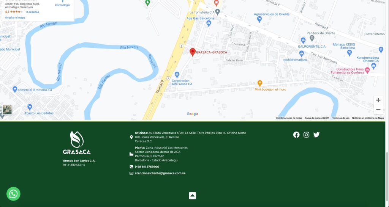
Task: Open 'Términos de uso' map link
Action: pyautogui.click(x=341, y=118)
